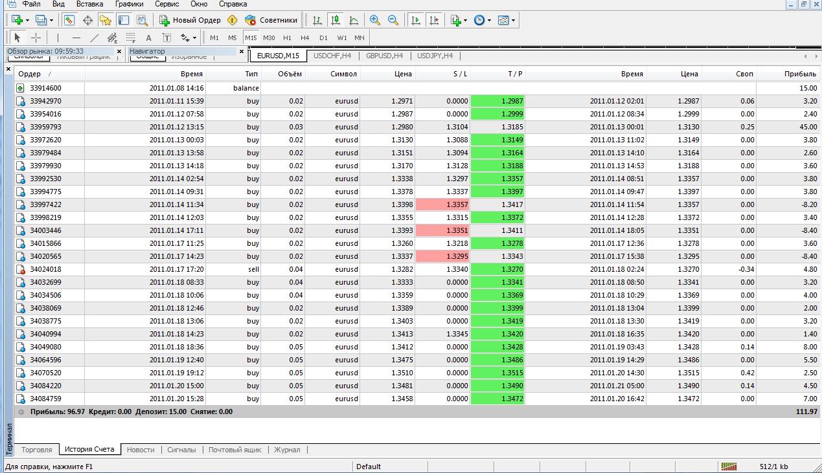Click the Indicators list icon

456,20
